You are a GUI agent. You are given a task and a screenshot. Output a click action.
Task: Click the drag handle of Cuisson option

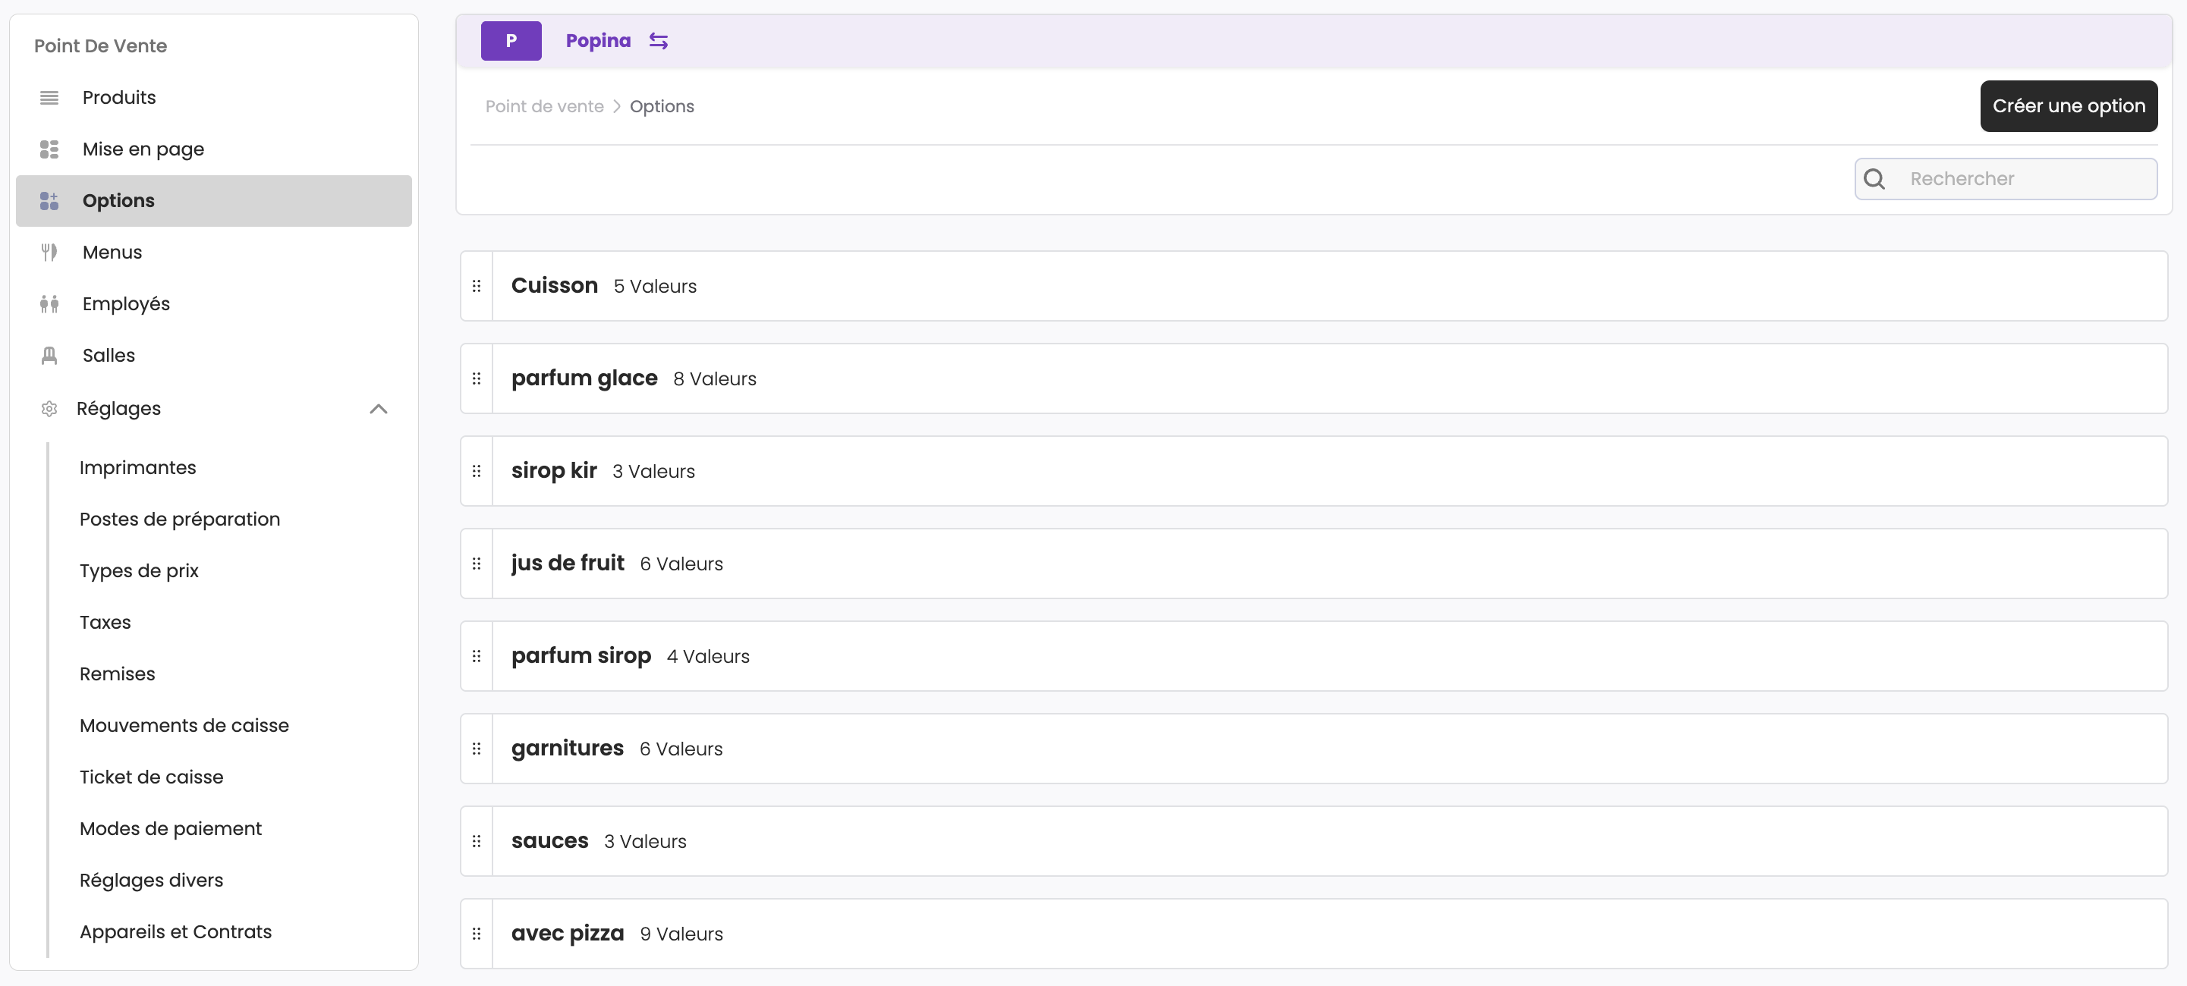[477, 286]
